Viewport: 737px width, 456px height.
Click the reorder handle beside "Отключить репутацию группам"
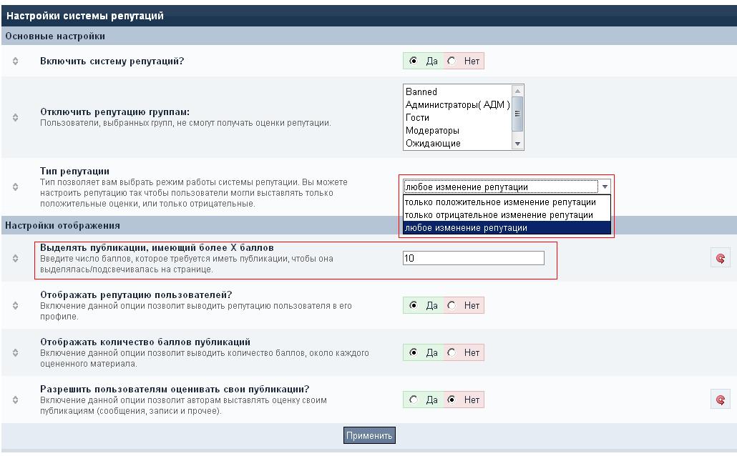pyautogui.click(x=16, y=117)
